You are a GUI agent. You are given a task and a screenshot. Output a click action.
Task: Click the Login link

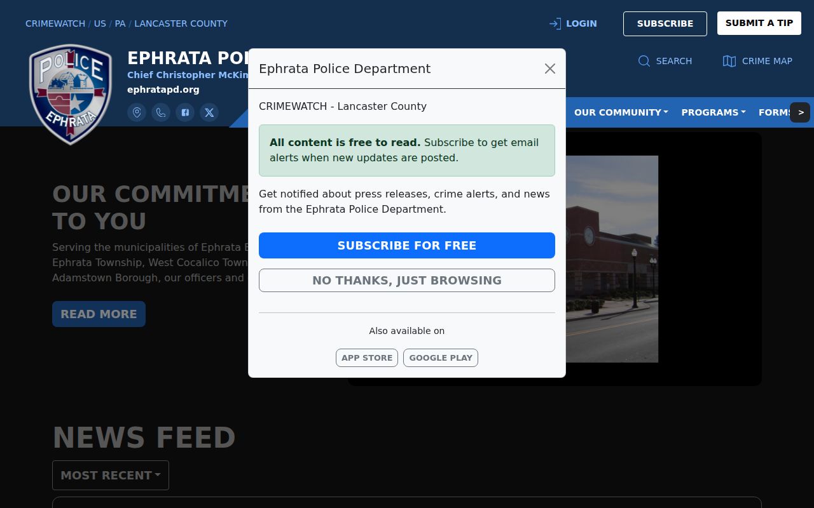tap(573, 23)
